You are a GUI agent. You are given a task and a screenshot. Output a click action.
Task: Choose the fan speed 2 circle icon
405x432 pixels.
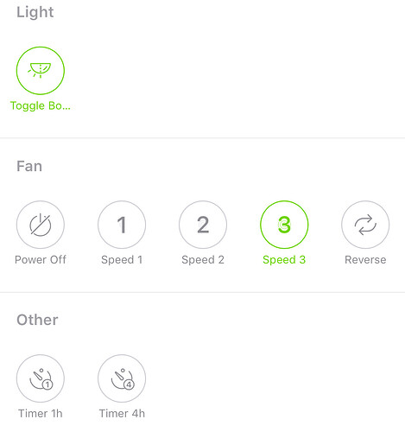tap(203, 225)
